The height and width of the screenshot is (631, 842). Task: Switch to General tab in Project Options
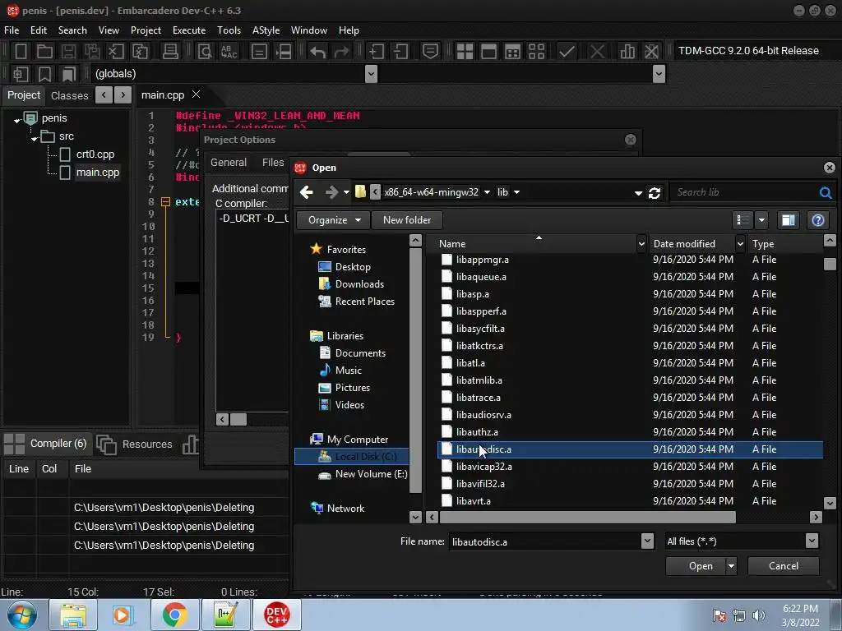[x=229, y=162]
